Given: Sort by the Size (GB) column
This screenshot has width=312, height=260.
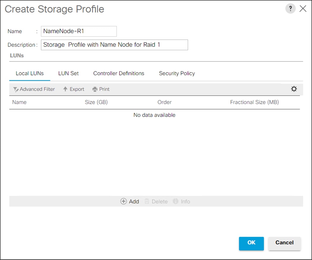Looking at the screenshot, I should pos(96,102).
